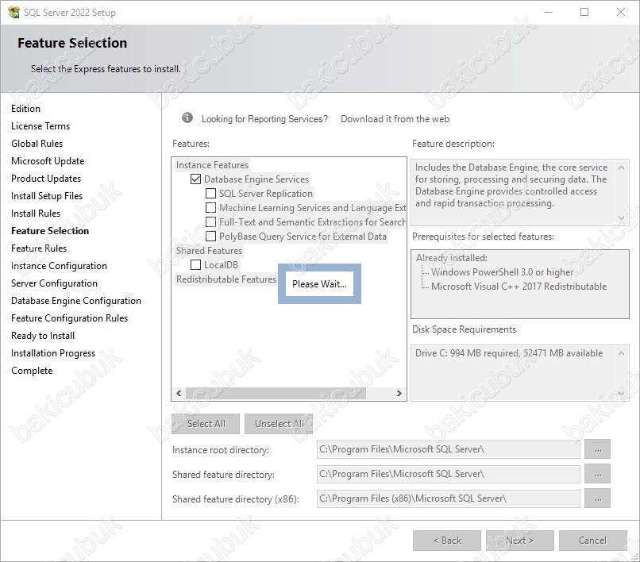Select Server Configuration step
Viewport: 640px width, 562px height.
(54, 283)
